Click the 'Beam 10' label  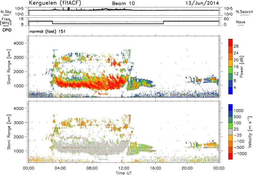click(123, 3)
